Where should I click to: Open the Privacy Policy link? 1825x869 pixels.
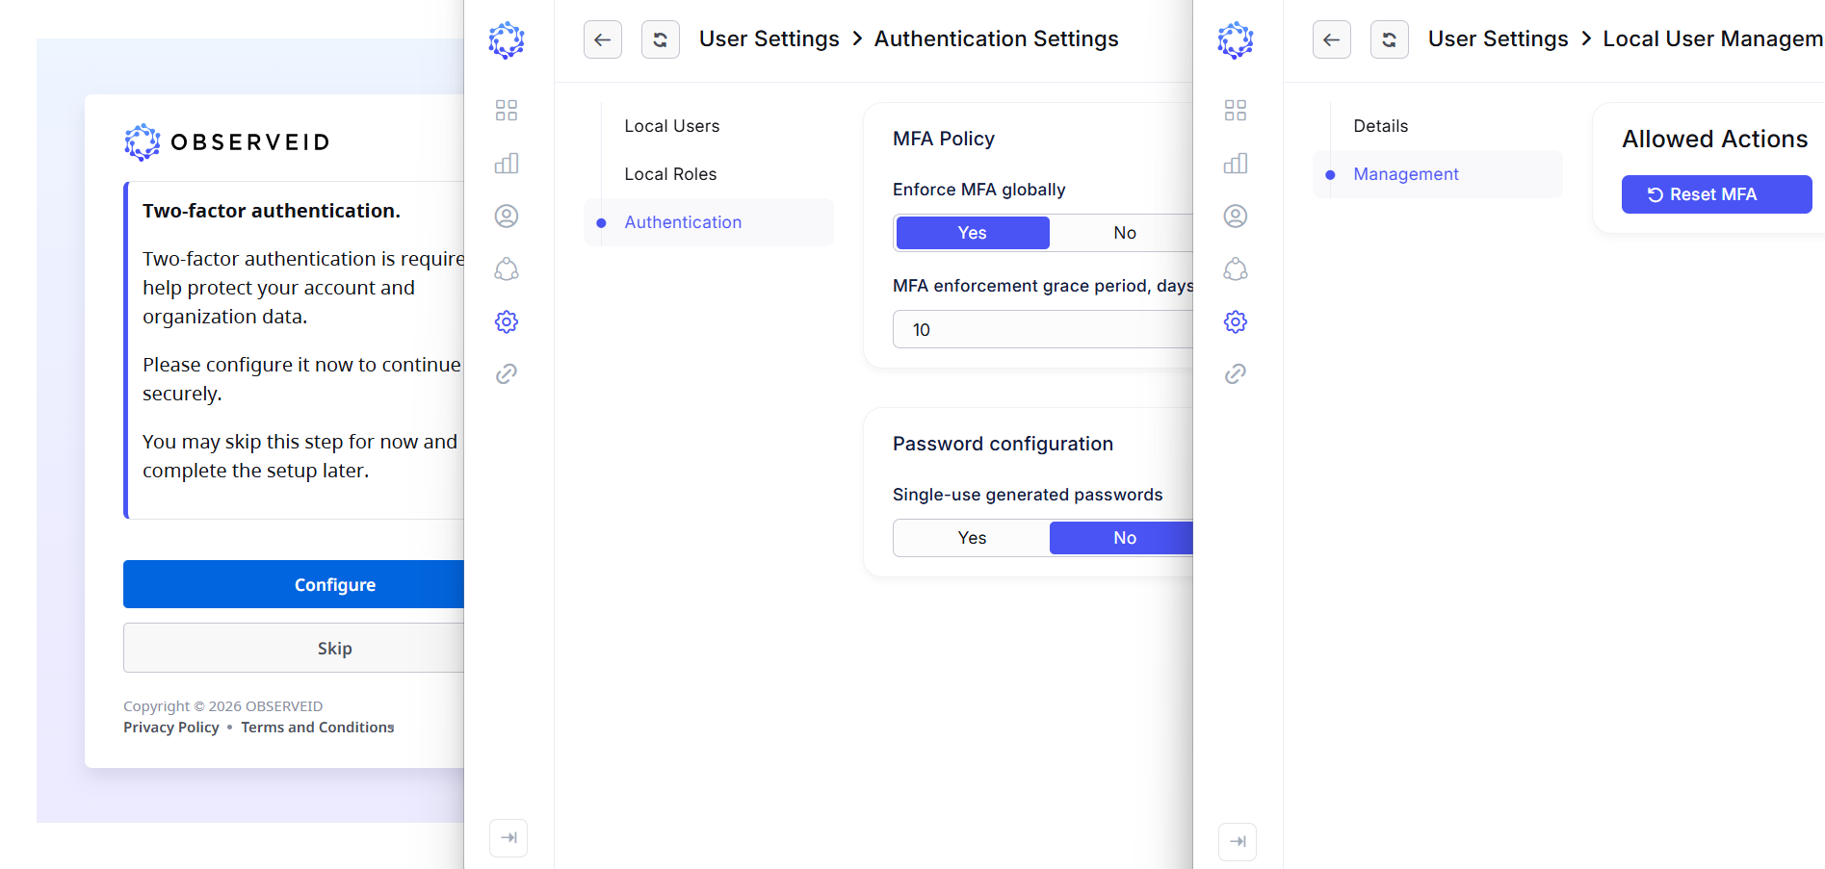pyautogui.click(x=171, y=728)
